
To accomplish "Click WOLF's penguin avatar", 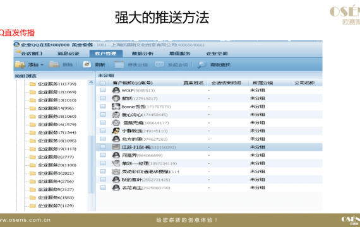I will coord(116,90).
